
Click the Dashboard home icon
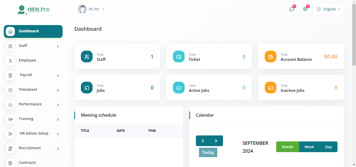click(10, 32)
